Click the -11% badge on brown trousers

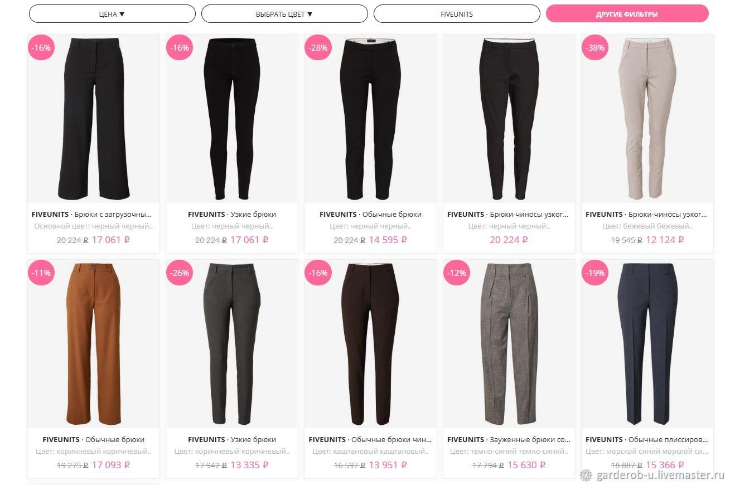(41, 273)
